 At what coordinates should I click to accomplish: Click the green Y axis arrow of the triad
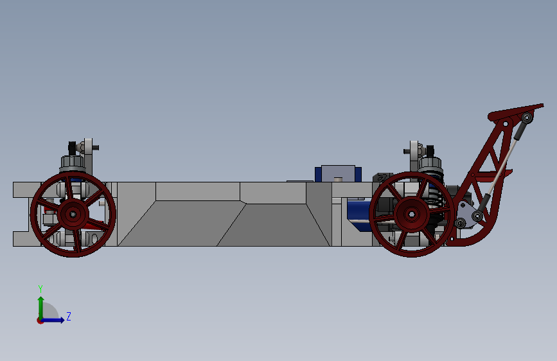point(41,308)
